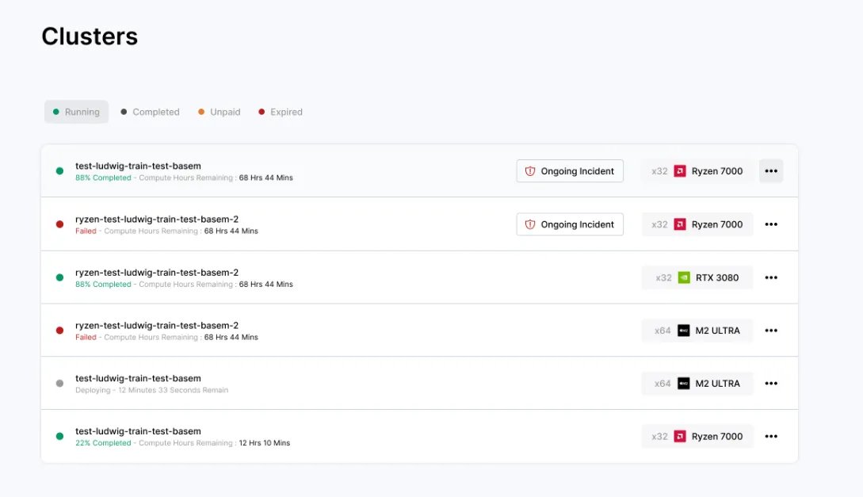Image resolution: width=863 pixels, height=497 pixels.
Task: Open three-dot menu for the RTX 3080 cluster
Action: 771,278
